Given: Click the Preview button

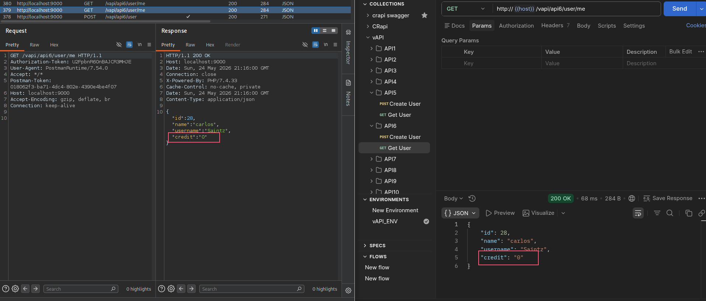Looking at the screenshot, I should pyautogui.click(x=500, y=213).
